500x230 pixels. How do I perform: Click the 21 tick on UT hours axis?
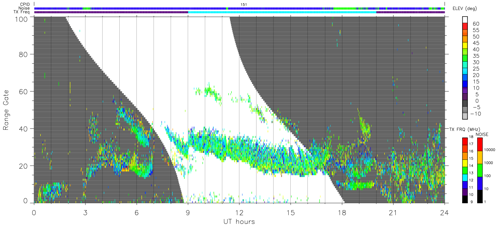393,212
